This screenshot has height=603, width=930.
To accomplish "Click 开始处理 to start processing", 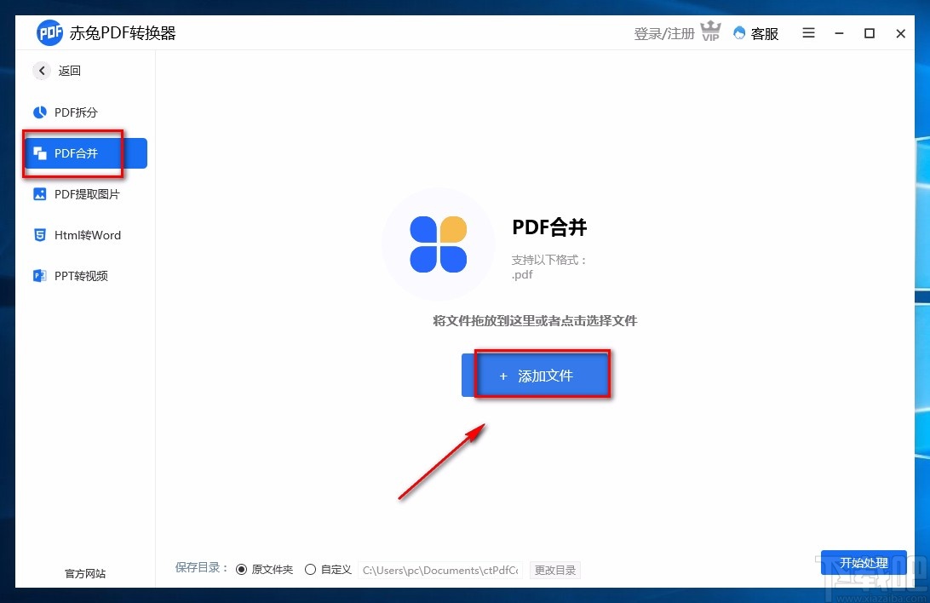I will 864,563.
